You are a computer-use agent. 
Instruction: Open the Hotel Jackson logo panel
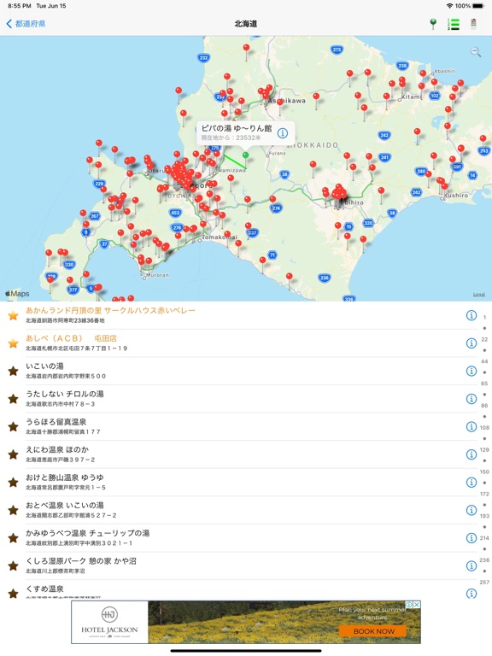click(109, 622)
